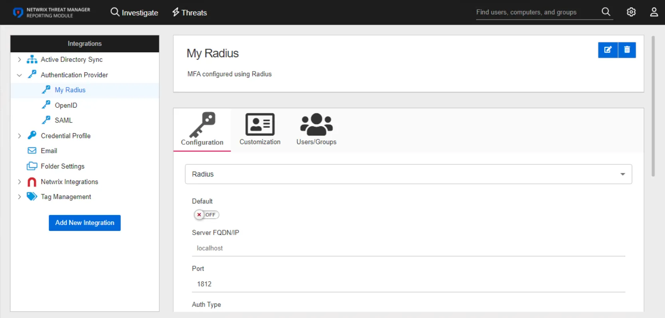Click the Authentication Provider key icon
Screen dimensions: 665x318
pos(32,75)
